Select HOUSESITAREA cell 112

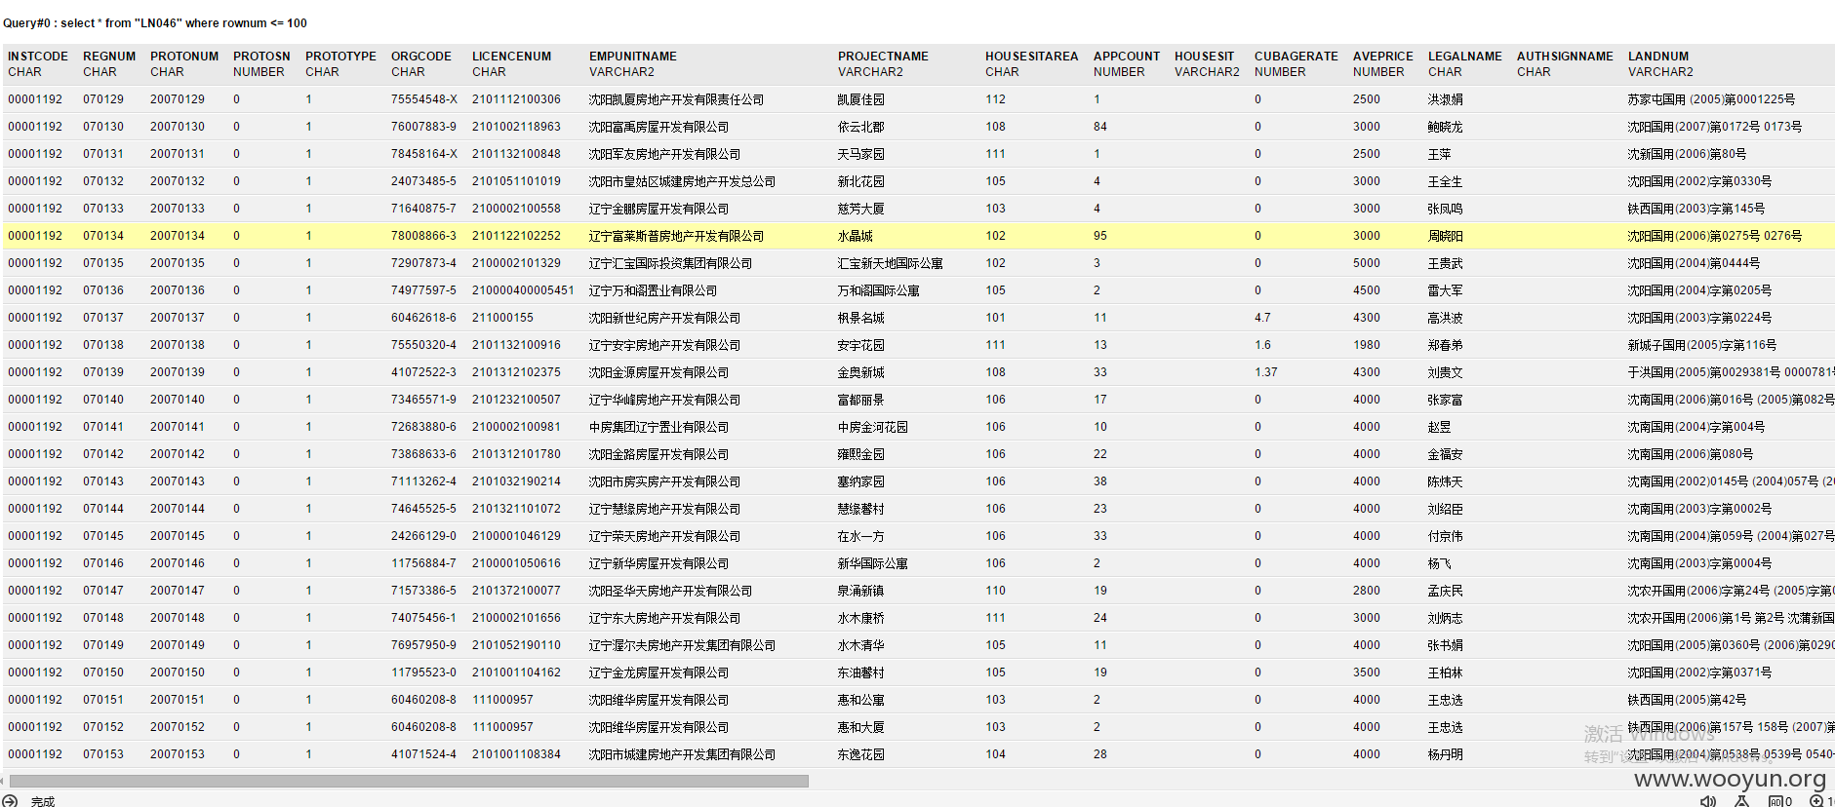(995, 99)
